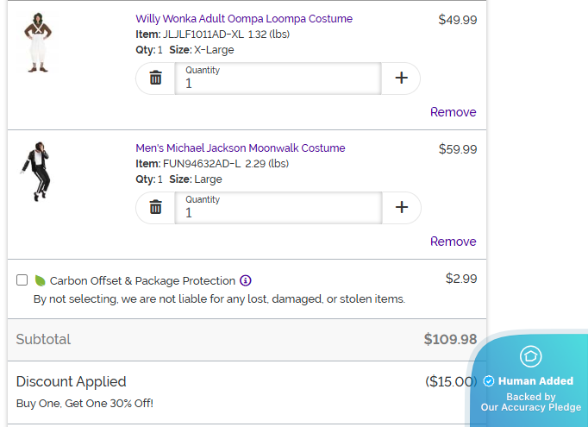Click house icon in Human Added badge
This screenshot has width=588, height=427.
530,356
